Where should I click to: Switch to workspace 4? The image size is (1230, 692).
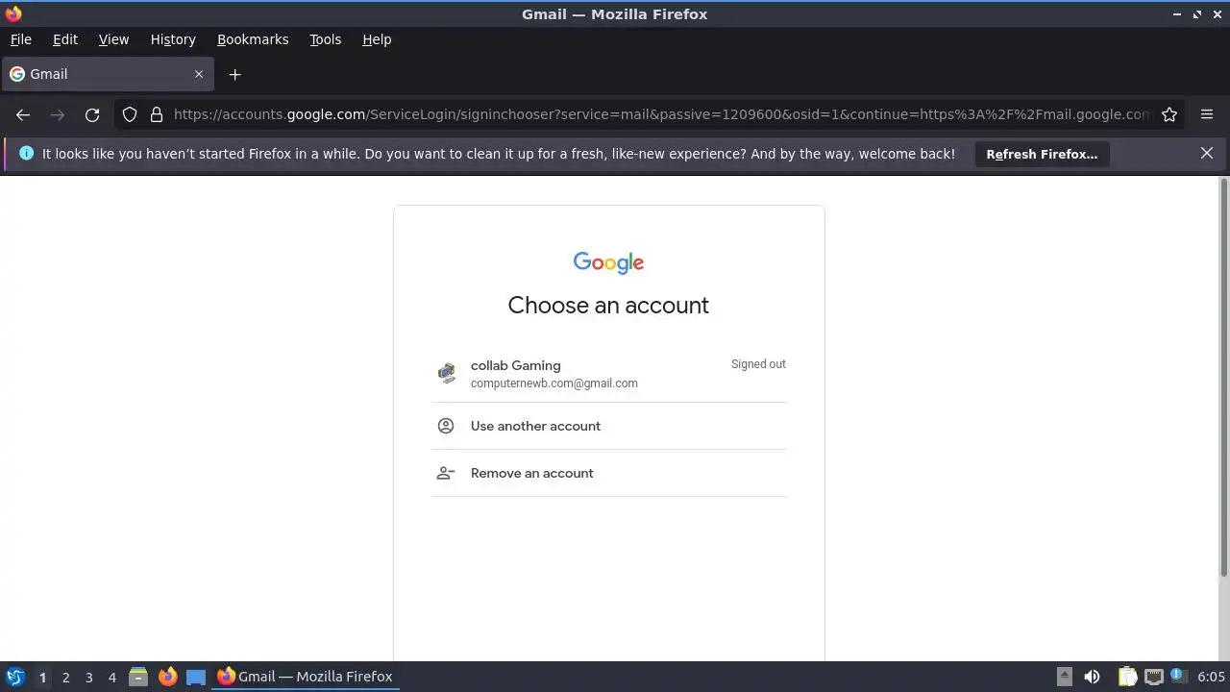click(x=111, y=677)
